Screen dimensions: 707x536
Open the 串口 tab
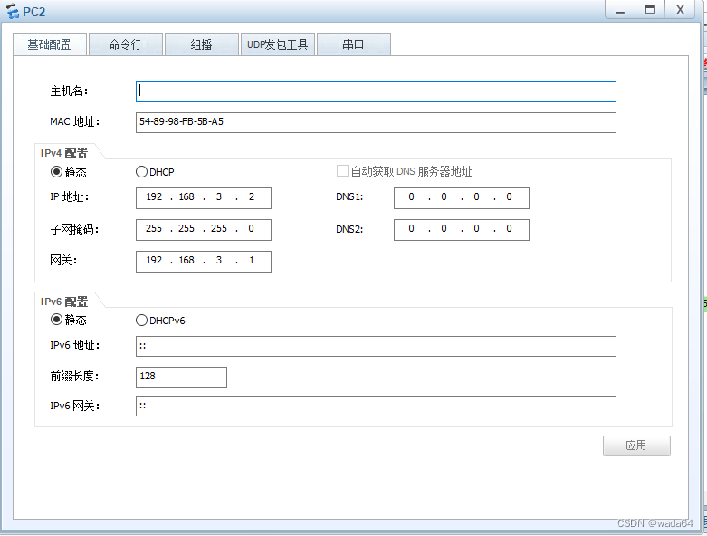point(353,44)
